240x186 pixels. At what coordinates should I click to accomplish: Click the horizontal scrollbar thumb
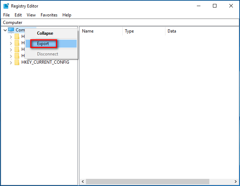point(148,182)
